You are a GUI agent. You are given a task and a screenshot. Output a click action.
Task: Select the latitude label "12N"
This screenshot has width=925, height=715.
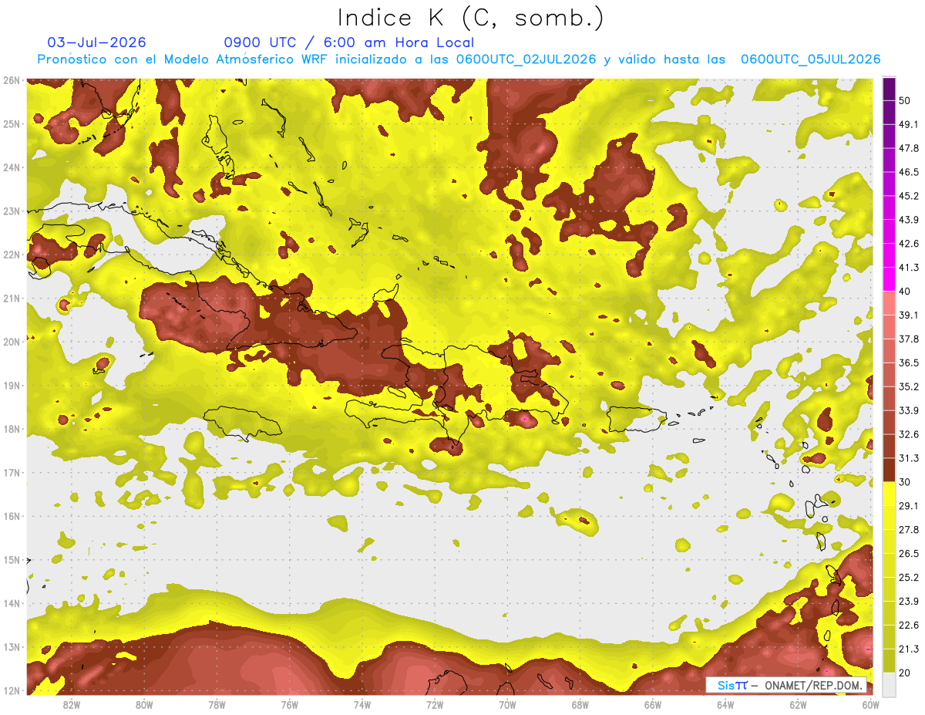12,690
